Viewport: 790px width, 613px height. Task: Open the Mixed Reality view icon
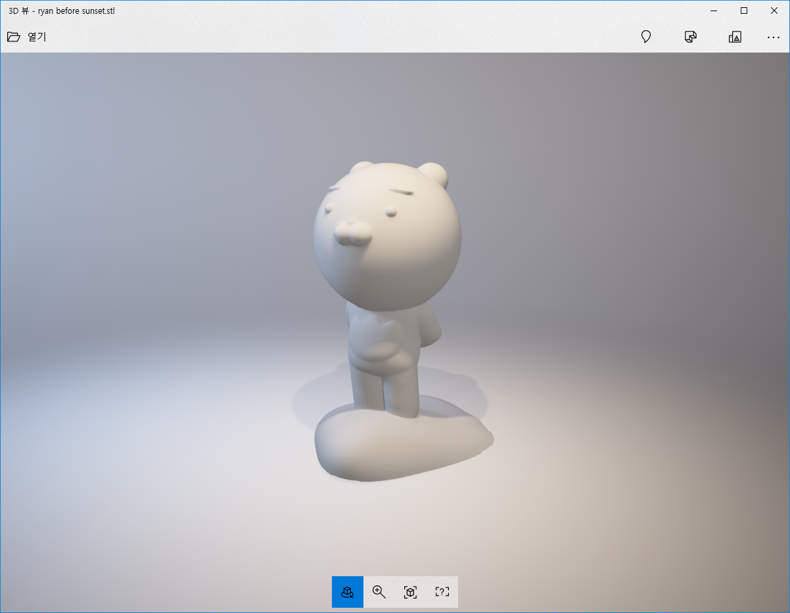pos(735,37)
